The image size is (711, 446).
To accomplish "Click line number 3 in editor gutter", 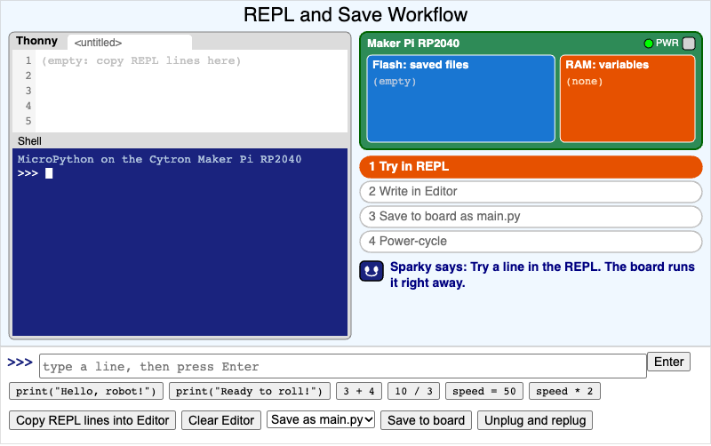I will click(28, 91).
